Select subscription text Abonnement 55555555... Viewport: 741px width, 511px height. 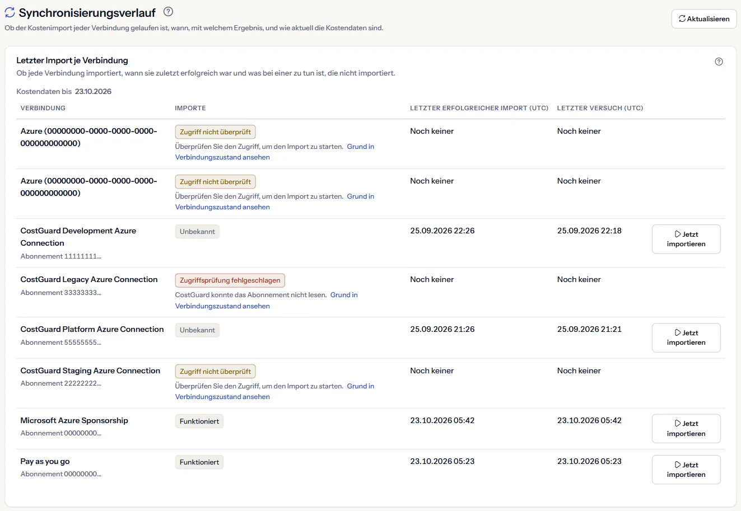(61, 343)
